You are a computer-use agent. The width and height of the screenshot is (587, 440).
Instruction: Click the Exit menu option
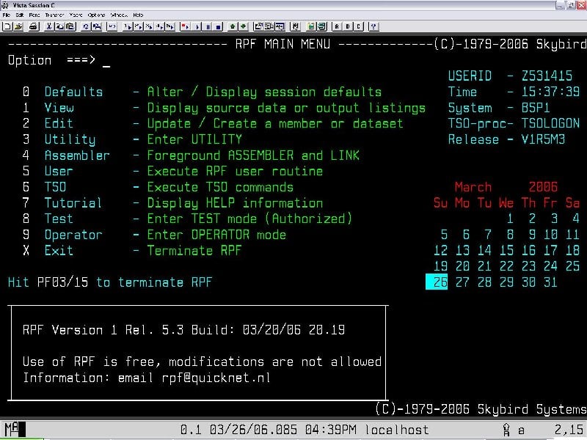point(59,250)
